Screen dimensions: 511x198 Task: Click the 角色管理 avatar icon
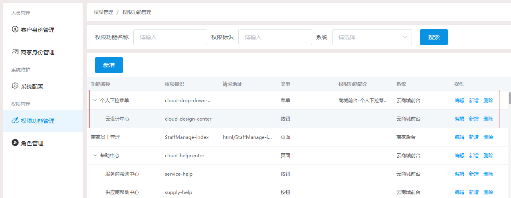(15, 143)
